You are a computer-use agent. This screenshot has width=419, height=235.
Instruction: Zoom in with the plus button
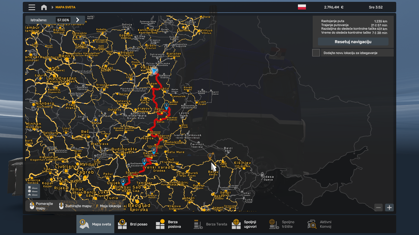coord(389,208)
